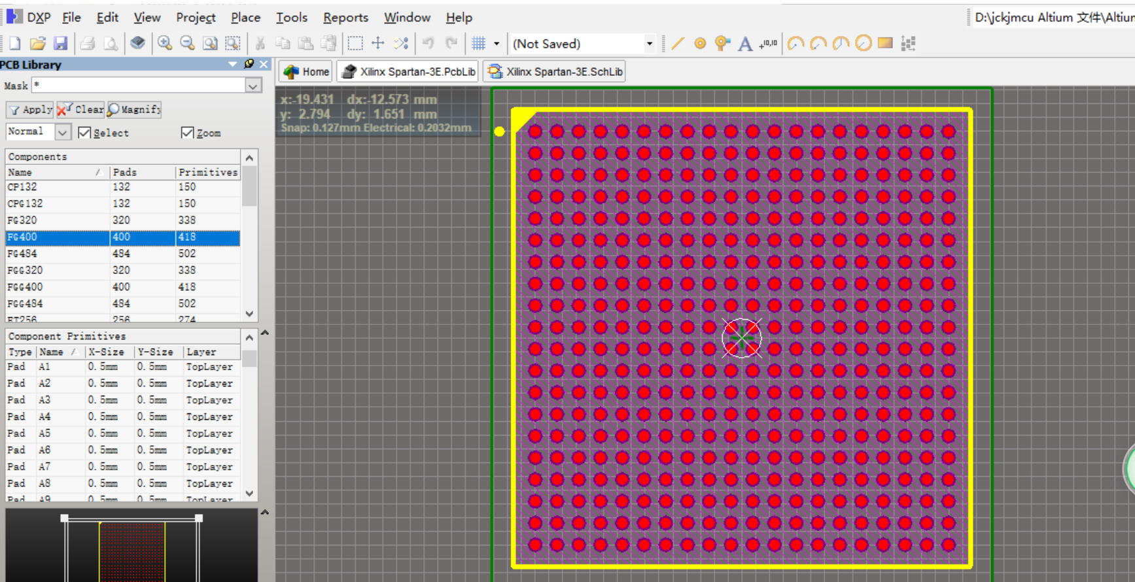The height and width of the screenshot is (582, 1135).
Task: Select pad A3 in Component Primitives
Action: click(124, 400)
